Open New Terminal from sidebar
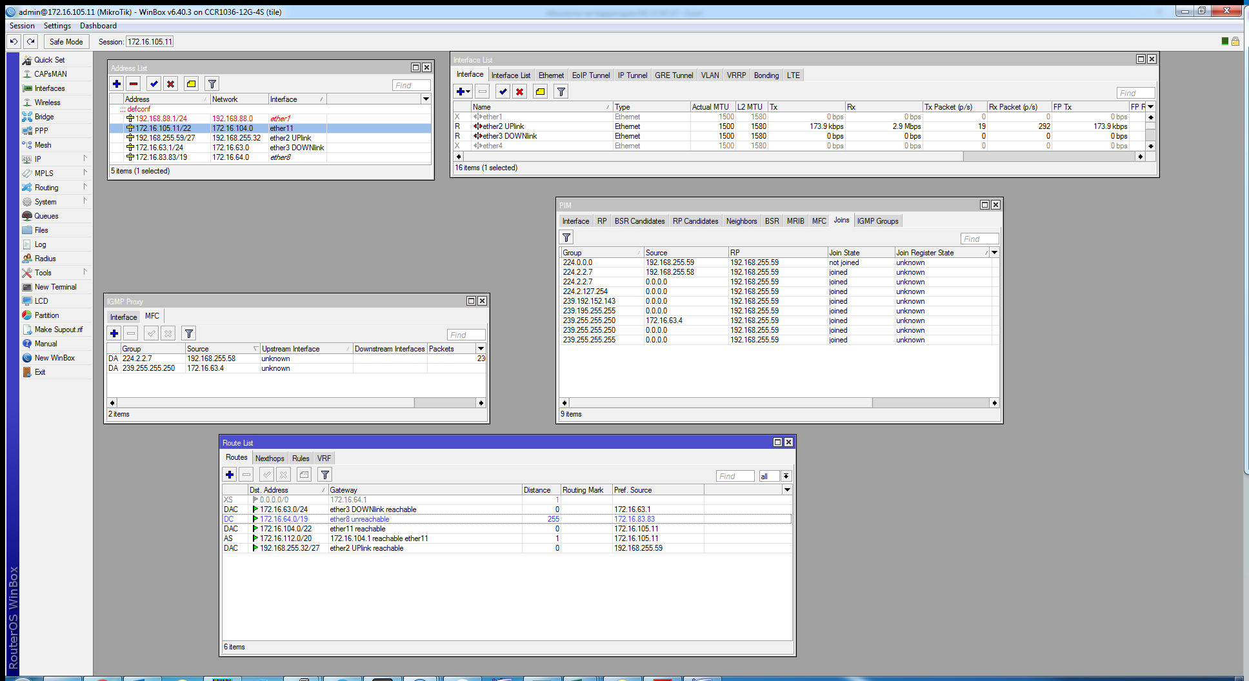Image resolution: width=1249 pixels, height=681 pixels. (55, 287)
